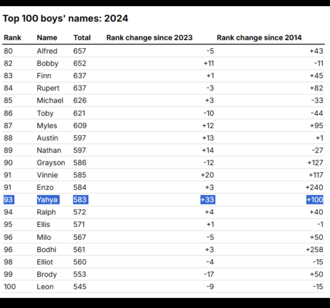The height and width of the screenshot is (308, 330).
Task: Select the name Austin
Action: 47,138
